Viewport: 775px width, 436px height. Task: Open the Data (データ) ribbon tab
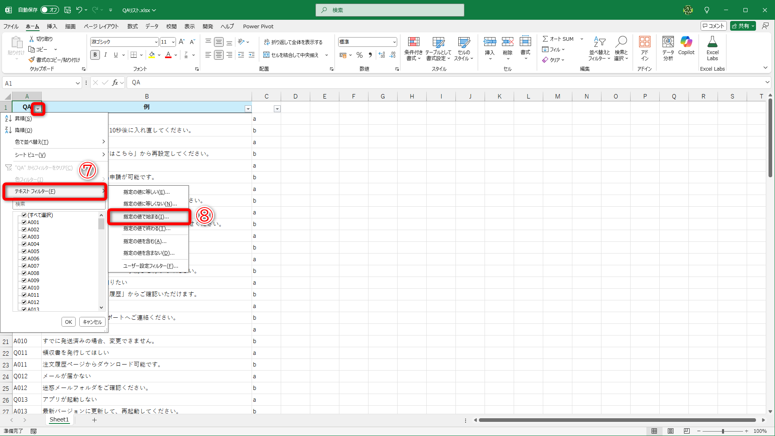coord(152,27)
